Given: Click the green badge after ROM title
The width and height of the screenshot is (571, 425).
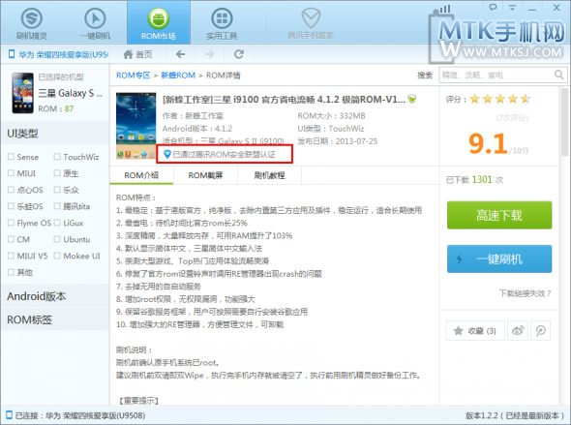Looking at the screenshot, I should coord(412,99).
